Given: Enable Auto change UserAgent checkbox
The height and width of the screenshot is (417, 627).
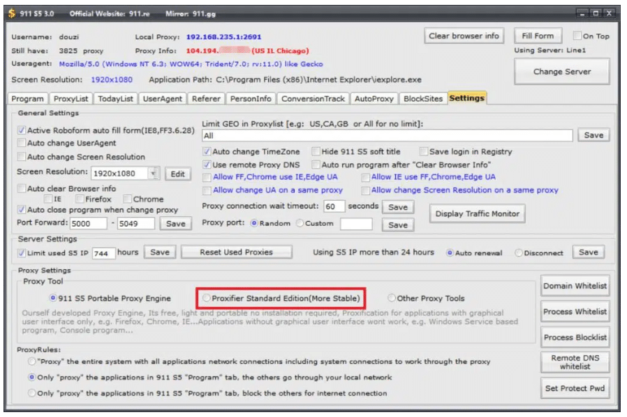Looking at the screenshot, I should pos(22,143).
